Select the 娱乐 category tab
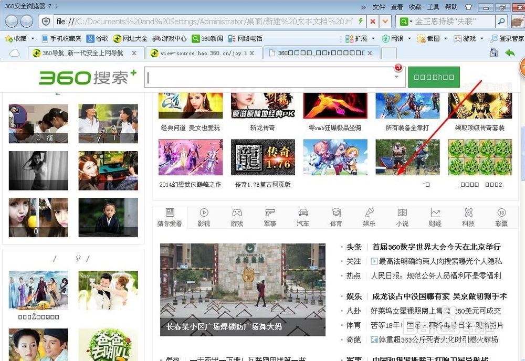 (369, 217)
